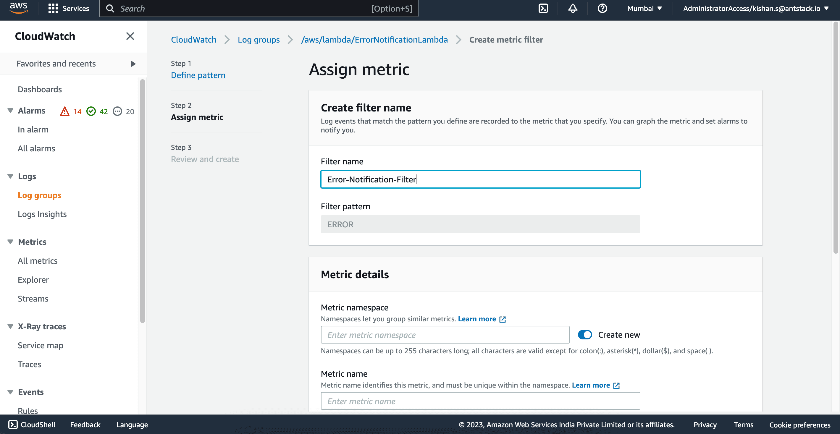The image size is (840, 434).
Task: Collapse the X-Ray traces section
Action: click(x=10, y=326)
